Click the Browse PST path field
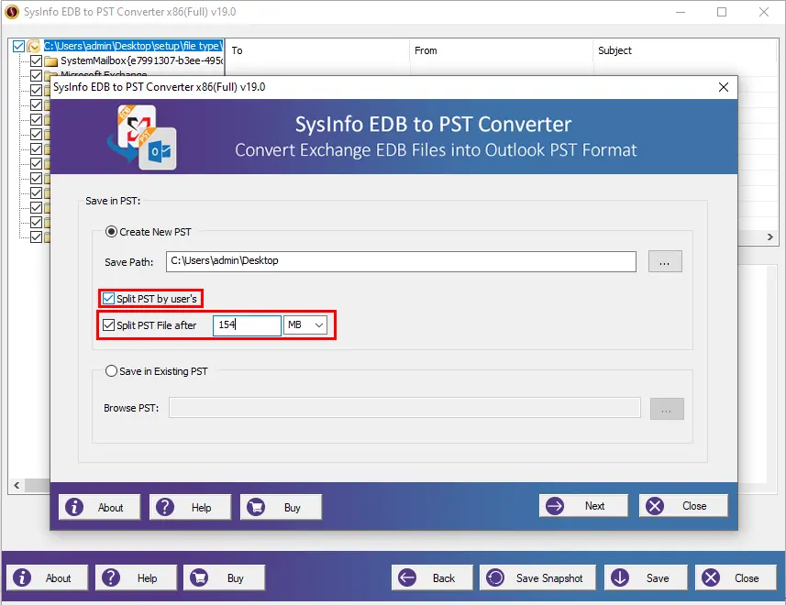The image size is (786, 605). click(405, 408)
